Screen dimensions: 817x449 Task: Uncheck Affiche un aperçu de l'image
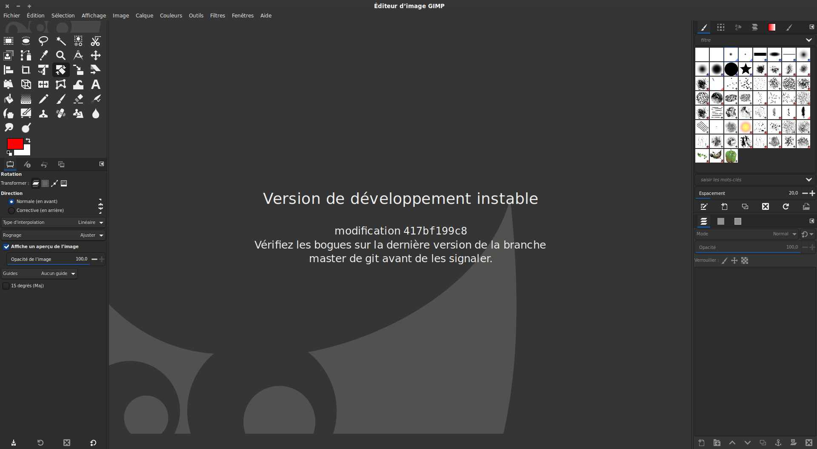click(6, 247)
